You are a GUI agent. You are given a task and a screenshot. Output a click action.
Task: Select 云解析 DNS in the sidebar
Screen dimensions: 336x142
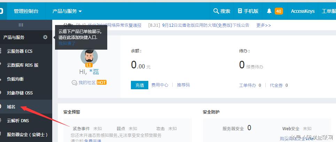coord(26,120)
